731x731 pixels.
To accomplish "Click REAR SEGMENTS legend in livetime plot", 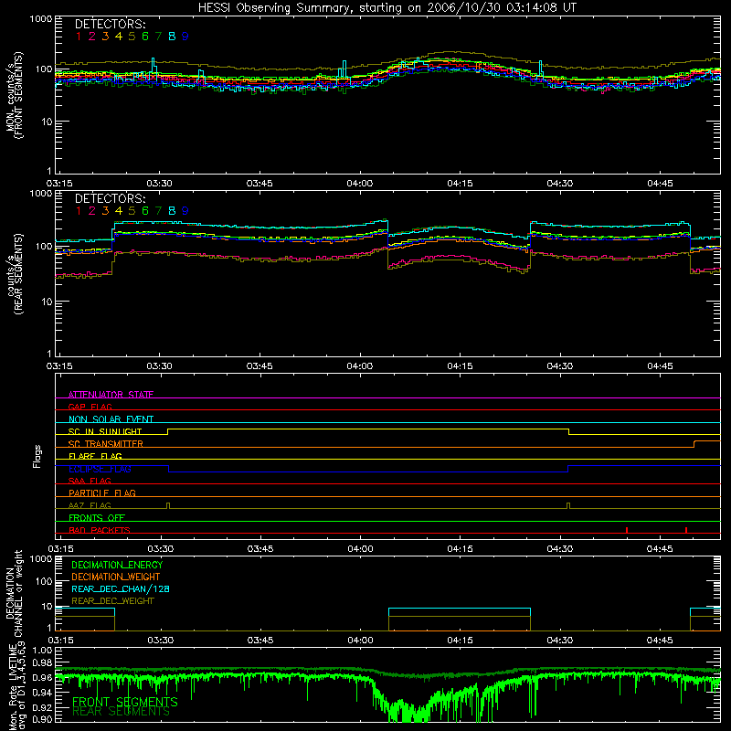I will pos(122,712).
